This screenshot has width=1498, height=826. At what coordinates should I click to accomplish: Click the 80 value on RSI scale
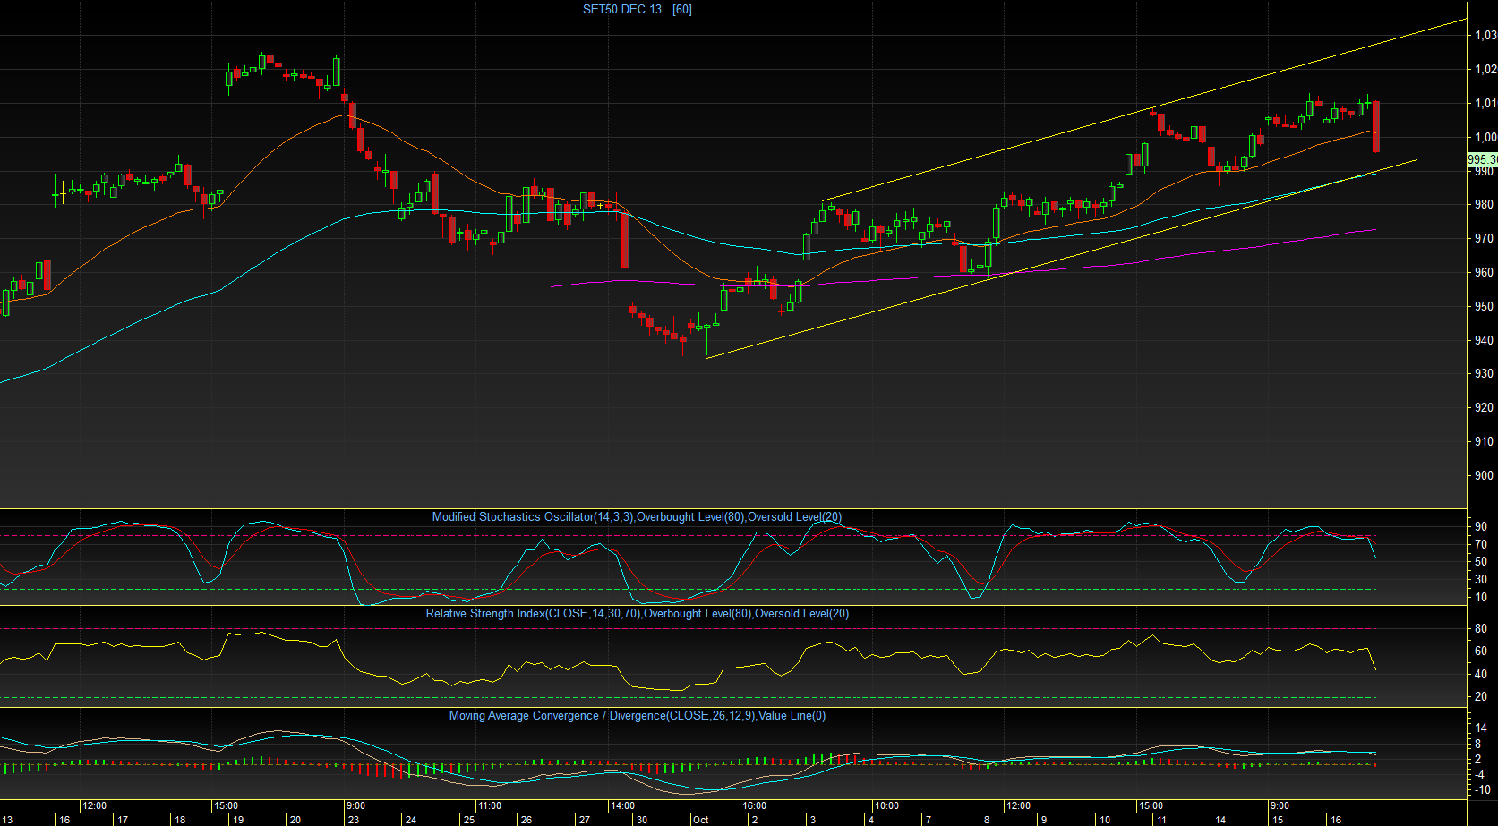(1481, 629)
